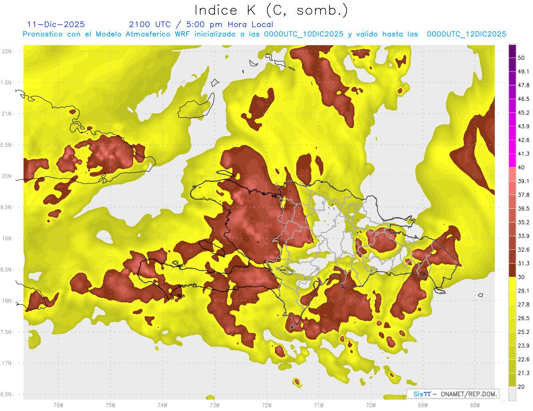Click the 71W longitude label
Screen dimensions: 533x411
[318, 405]
